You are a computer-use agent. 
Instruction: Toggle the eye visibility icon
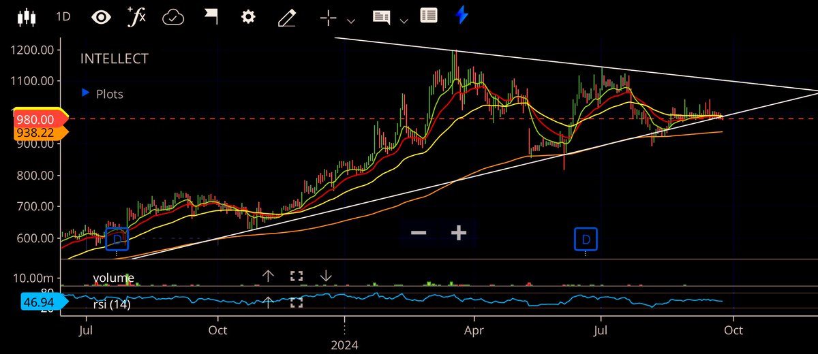coord(102,17)
